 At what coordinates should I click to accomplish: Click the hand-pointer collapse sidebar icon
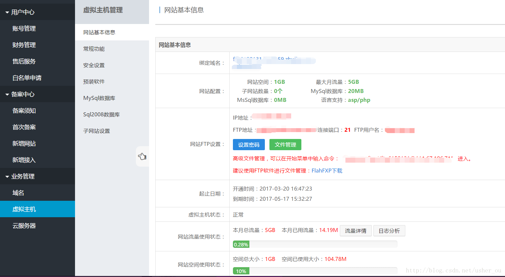[142, 156]
